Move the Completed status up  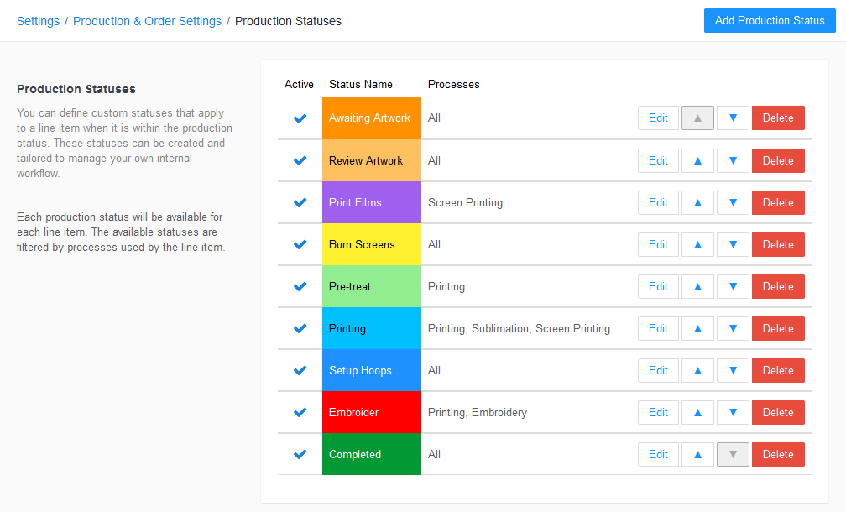tap(697, 454)
